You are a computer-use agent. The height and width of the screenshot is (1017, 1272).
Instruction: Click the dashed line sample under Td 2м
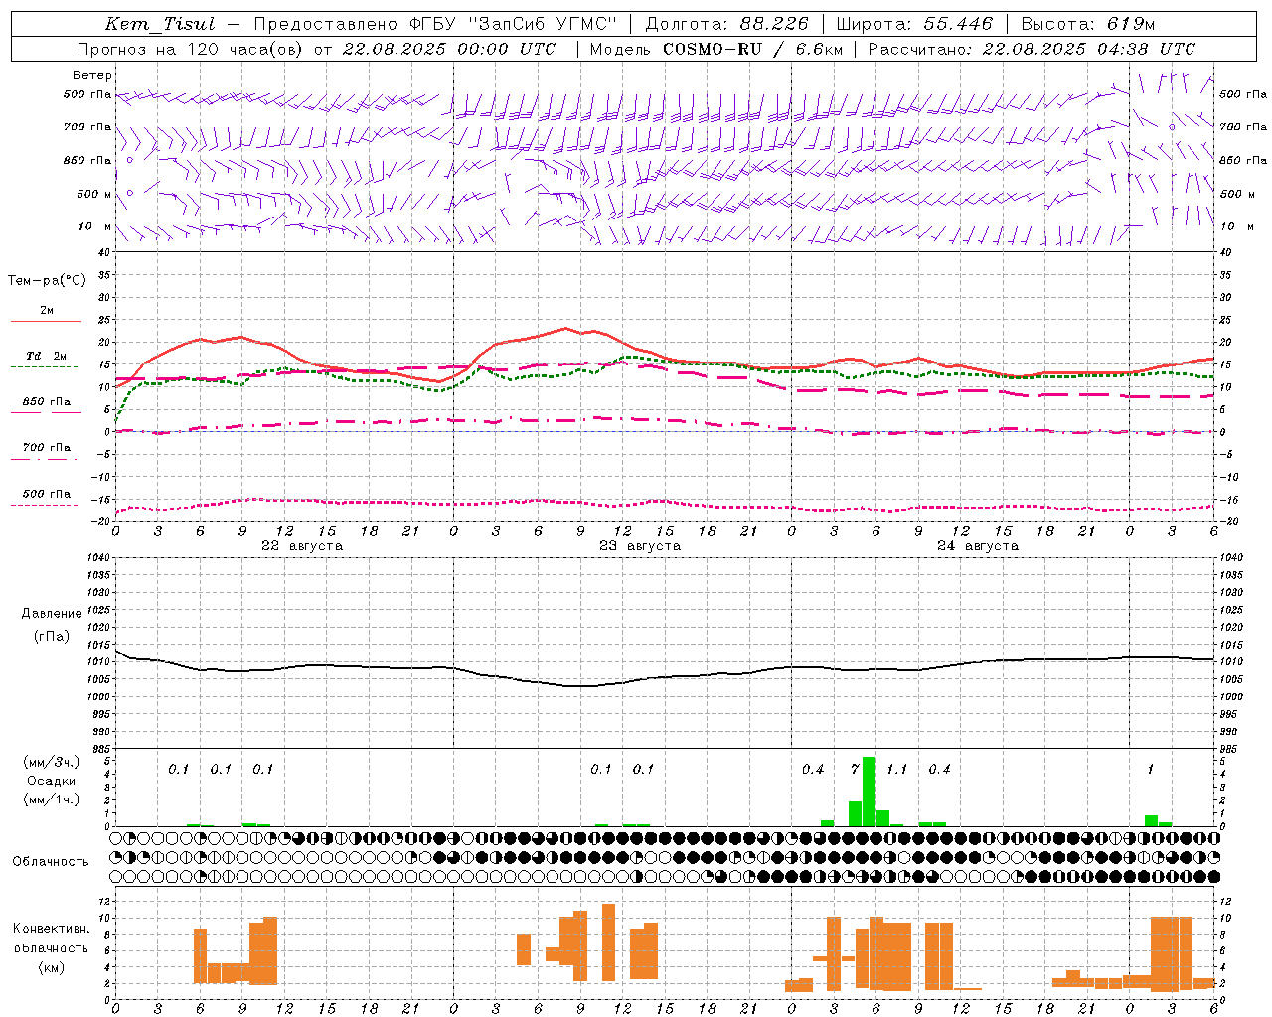coord(45,366)
